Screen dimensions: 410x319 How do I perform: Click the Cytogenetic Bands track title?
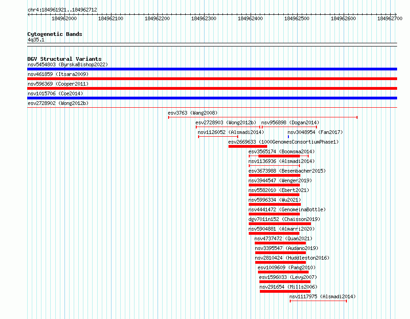pyautogui.click(x=55, y=34)
